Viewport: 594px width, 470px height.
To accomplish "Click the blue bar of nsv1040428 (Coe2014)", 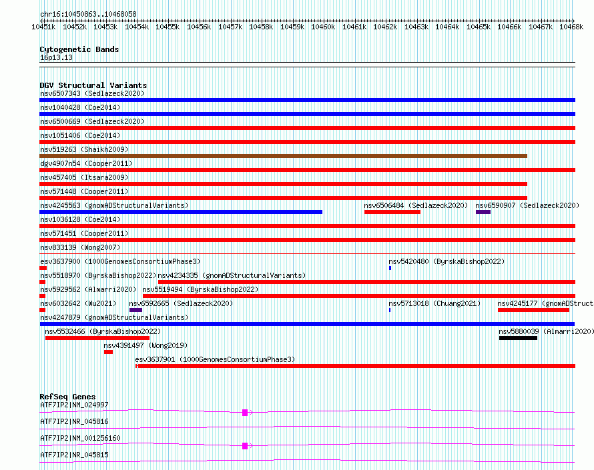I will coord(307,114).
